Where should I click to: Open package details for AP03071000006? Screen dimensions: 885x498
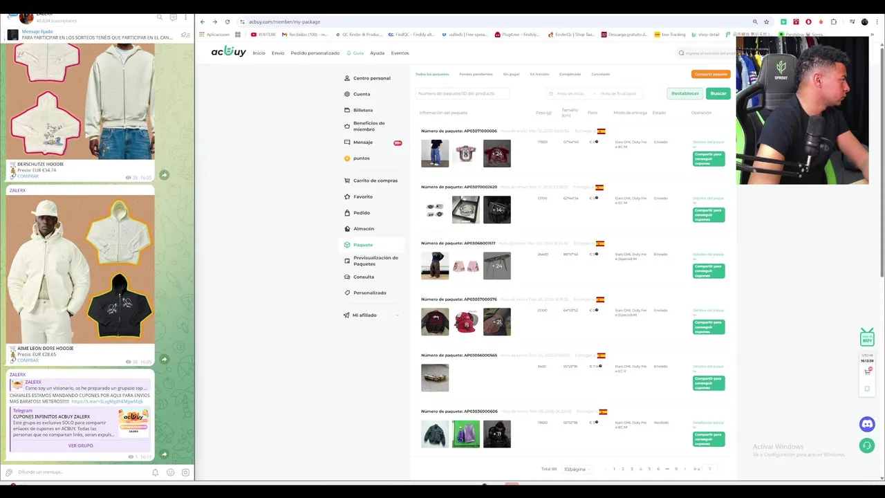click(x=708, y=143)
